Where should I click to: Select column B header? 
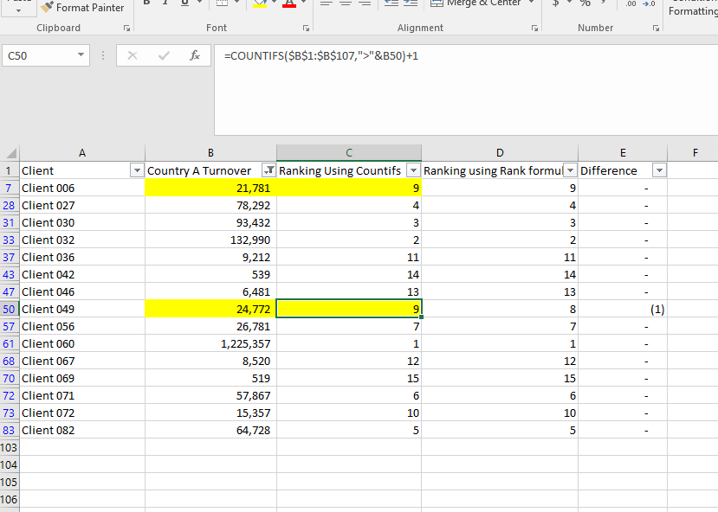pyautogui.click(x=210, y=153)
